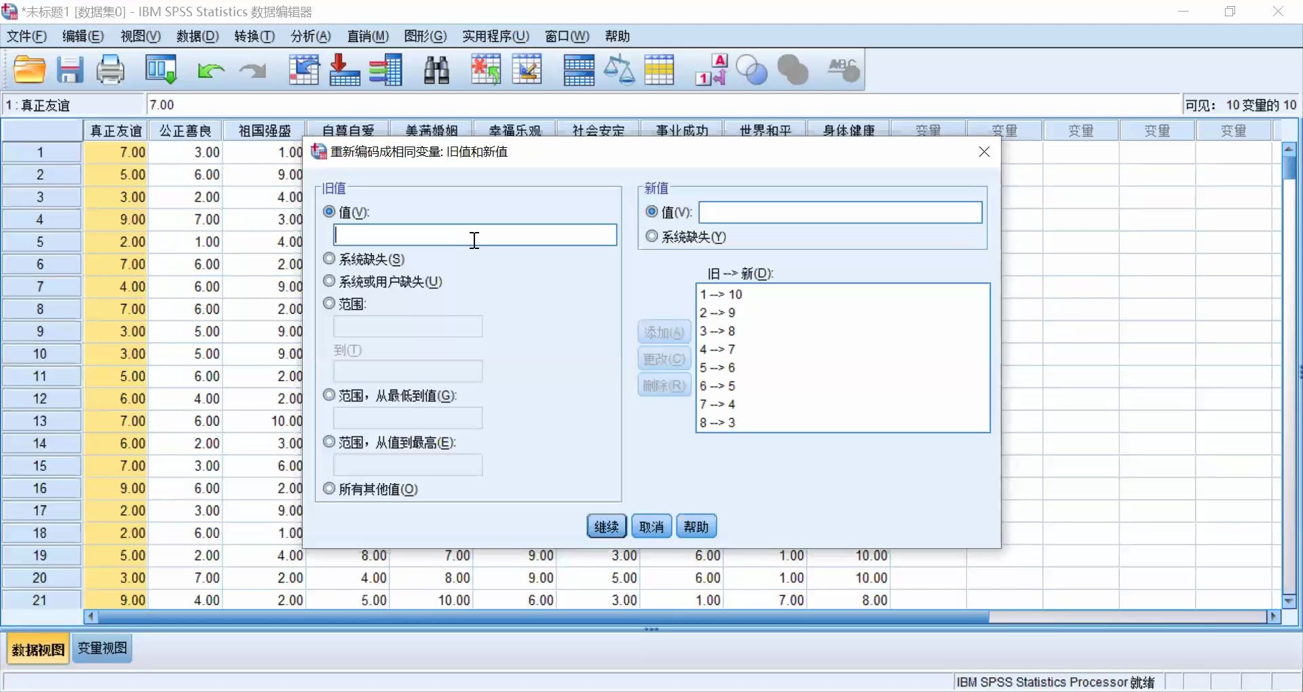Click vertical scrollbar down arrow

[x=1289, y=601]
